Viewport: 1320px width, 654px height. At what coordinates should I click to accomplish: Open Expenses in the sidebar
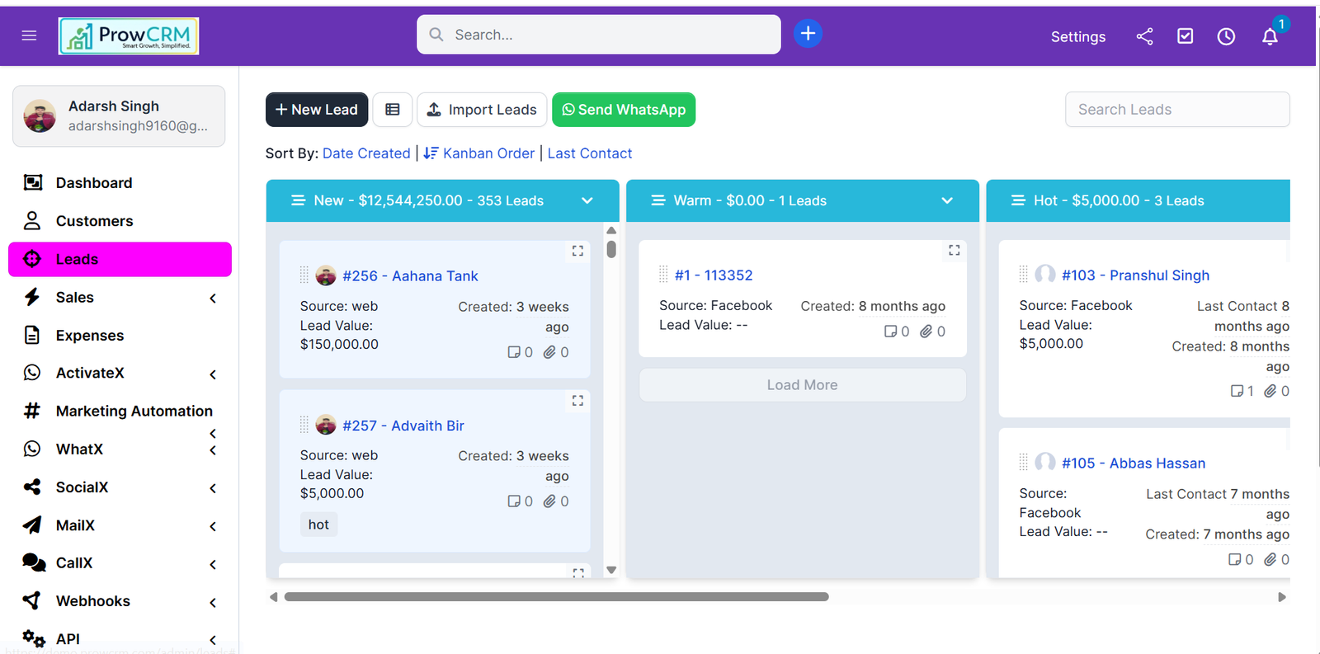tap(120, 336)
